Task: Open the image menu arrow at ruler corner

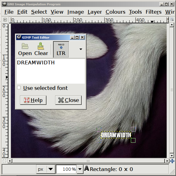Action: click(5, 20)
